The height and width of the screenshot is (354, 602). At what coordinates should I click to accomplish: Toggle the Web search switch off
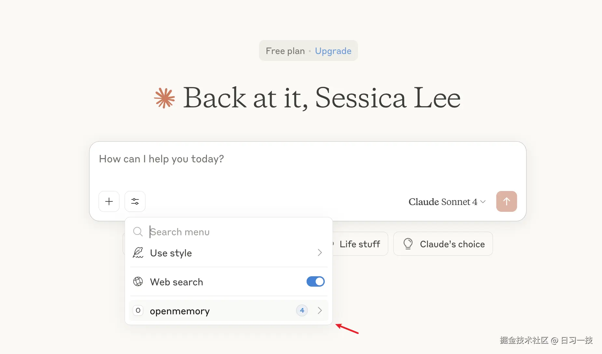(315, 281)
